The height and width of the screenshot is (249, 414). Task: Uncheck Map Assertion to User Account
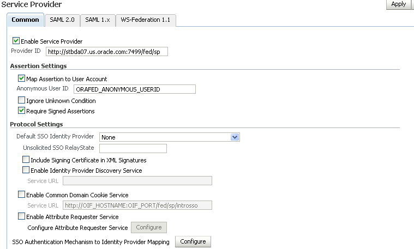click(21, 78)
